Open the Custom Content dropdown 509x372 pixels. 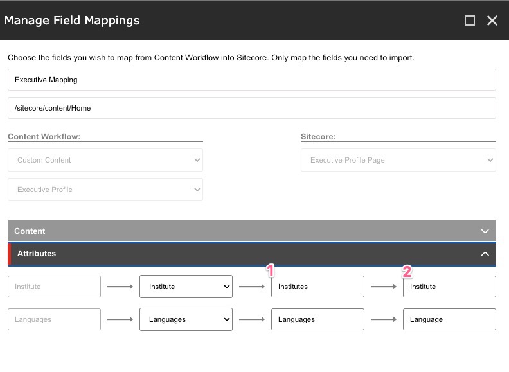105,160
